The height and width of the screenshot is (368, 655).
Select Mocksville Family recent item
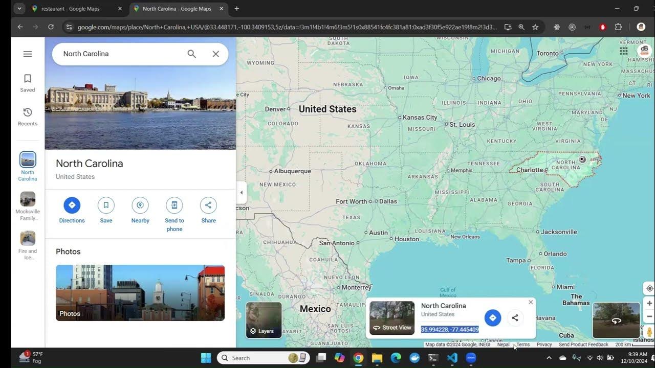(28, 206)
